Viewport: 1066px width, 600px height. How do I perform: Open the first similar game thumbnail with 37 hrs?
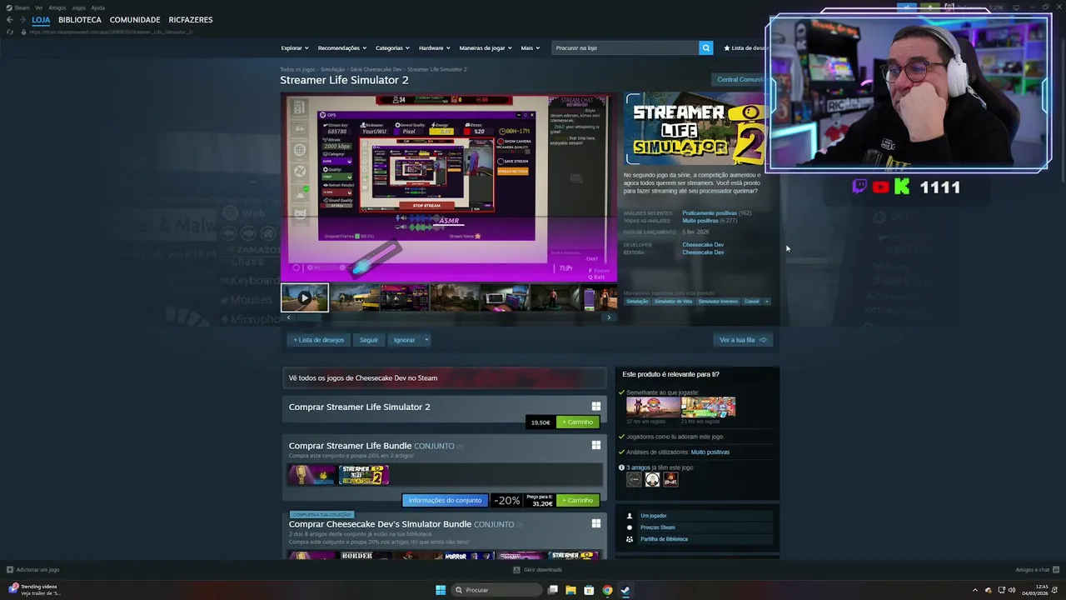[x=653, y=407]
